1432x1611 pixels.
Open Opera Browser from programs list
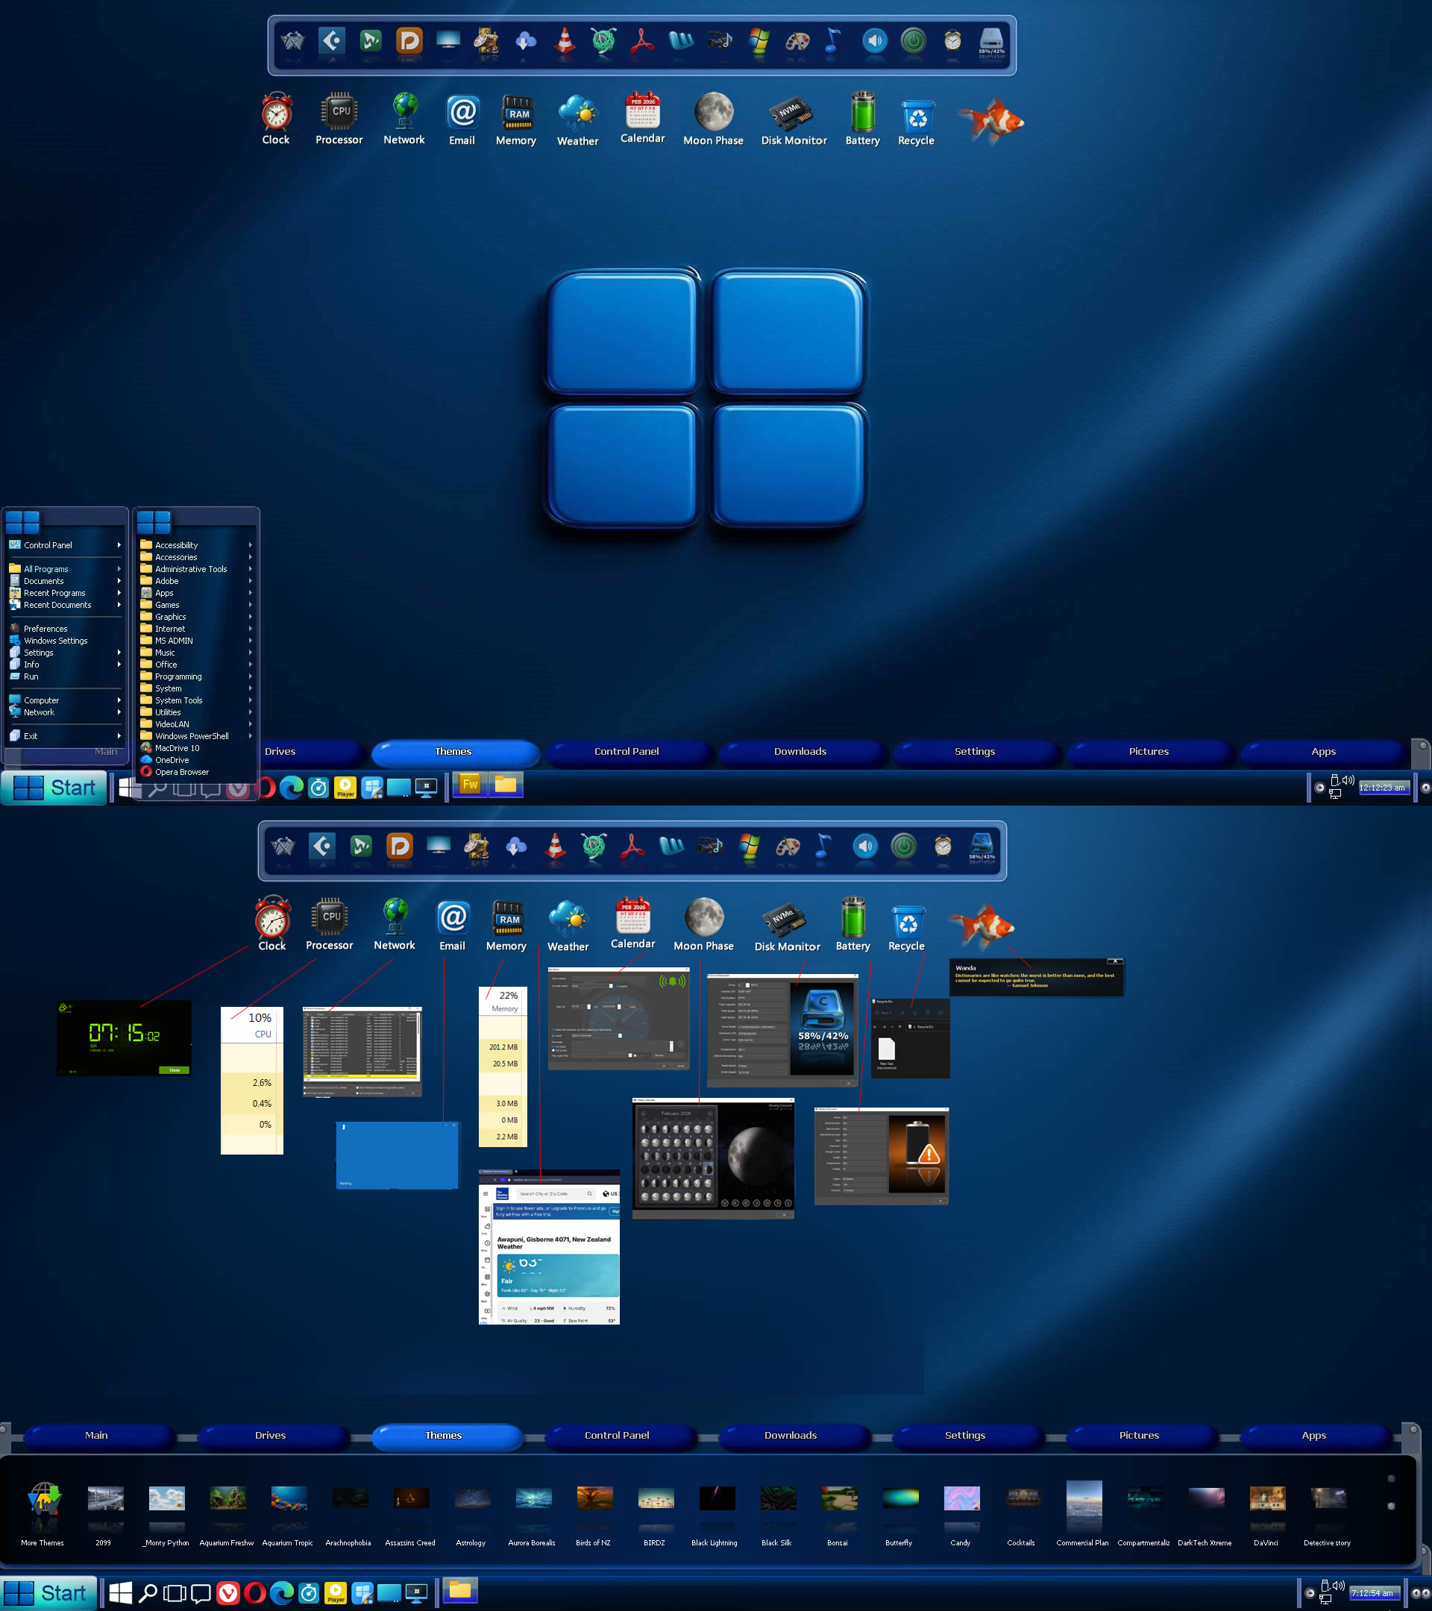pyautogui.click(x=181, y=773)
